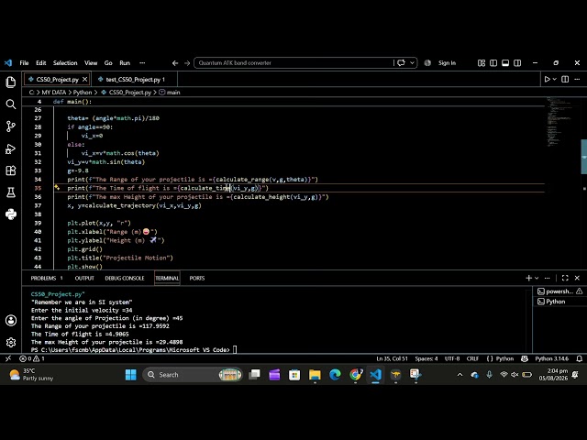Maximize the terminal panel size
The width and height of the screenshot is (587, 440).
point(565,278)
